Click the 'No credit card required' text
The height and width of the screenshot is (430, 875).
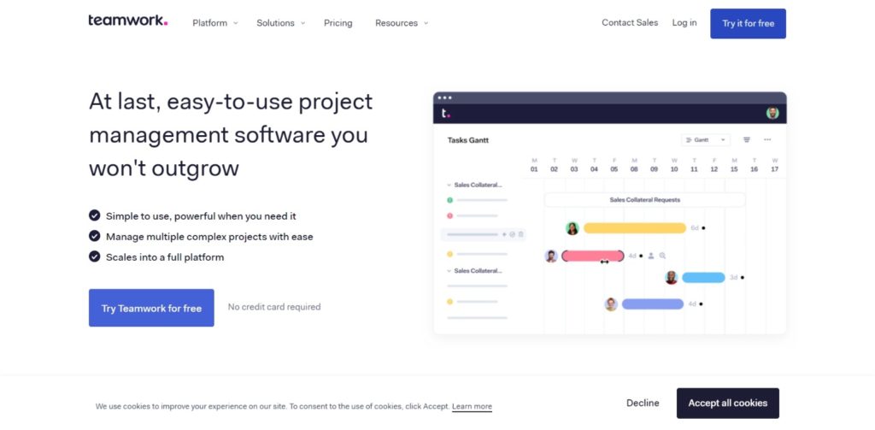pos(274,307)
